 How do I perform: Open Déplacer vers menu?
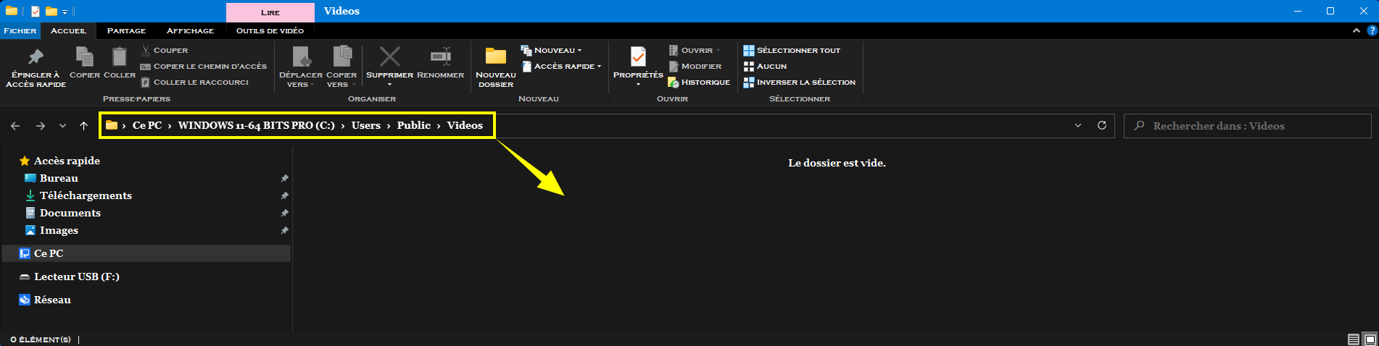pyautogui.click(x=300, y=67)
